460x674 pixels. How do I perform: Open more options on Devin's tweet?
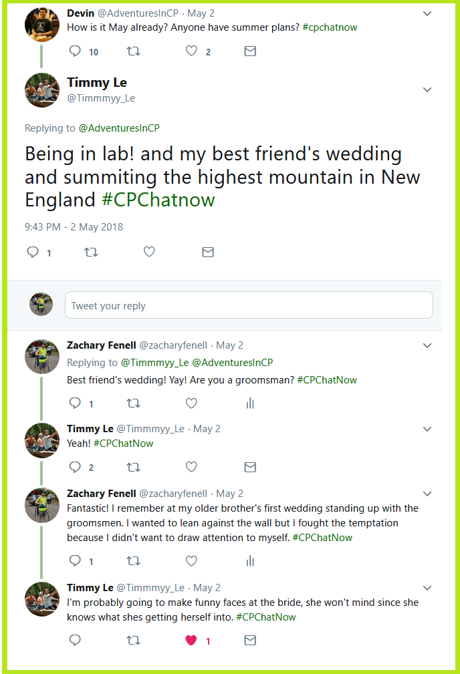[427, 13]
